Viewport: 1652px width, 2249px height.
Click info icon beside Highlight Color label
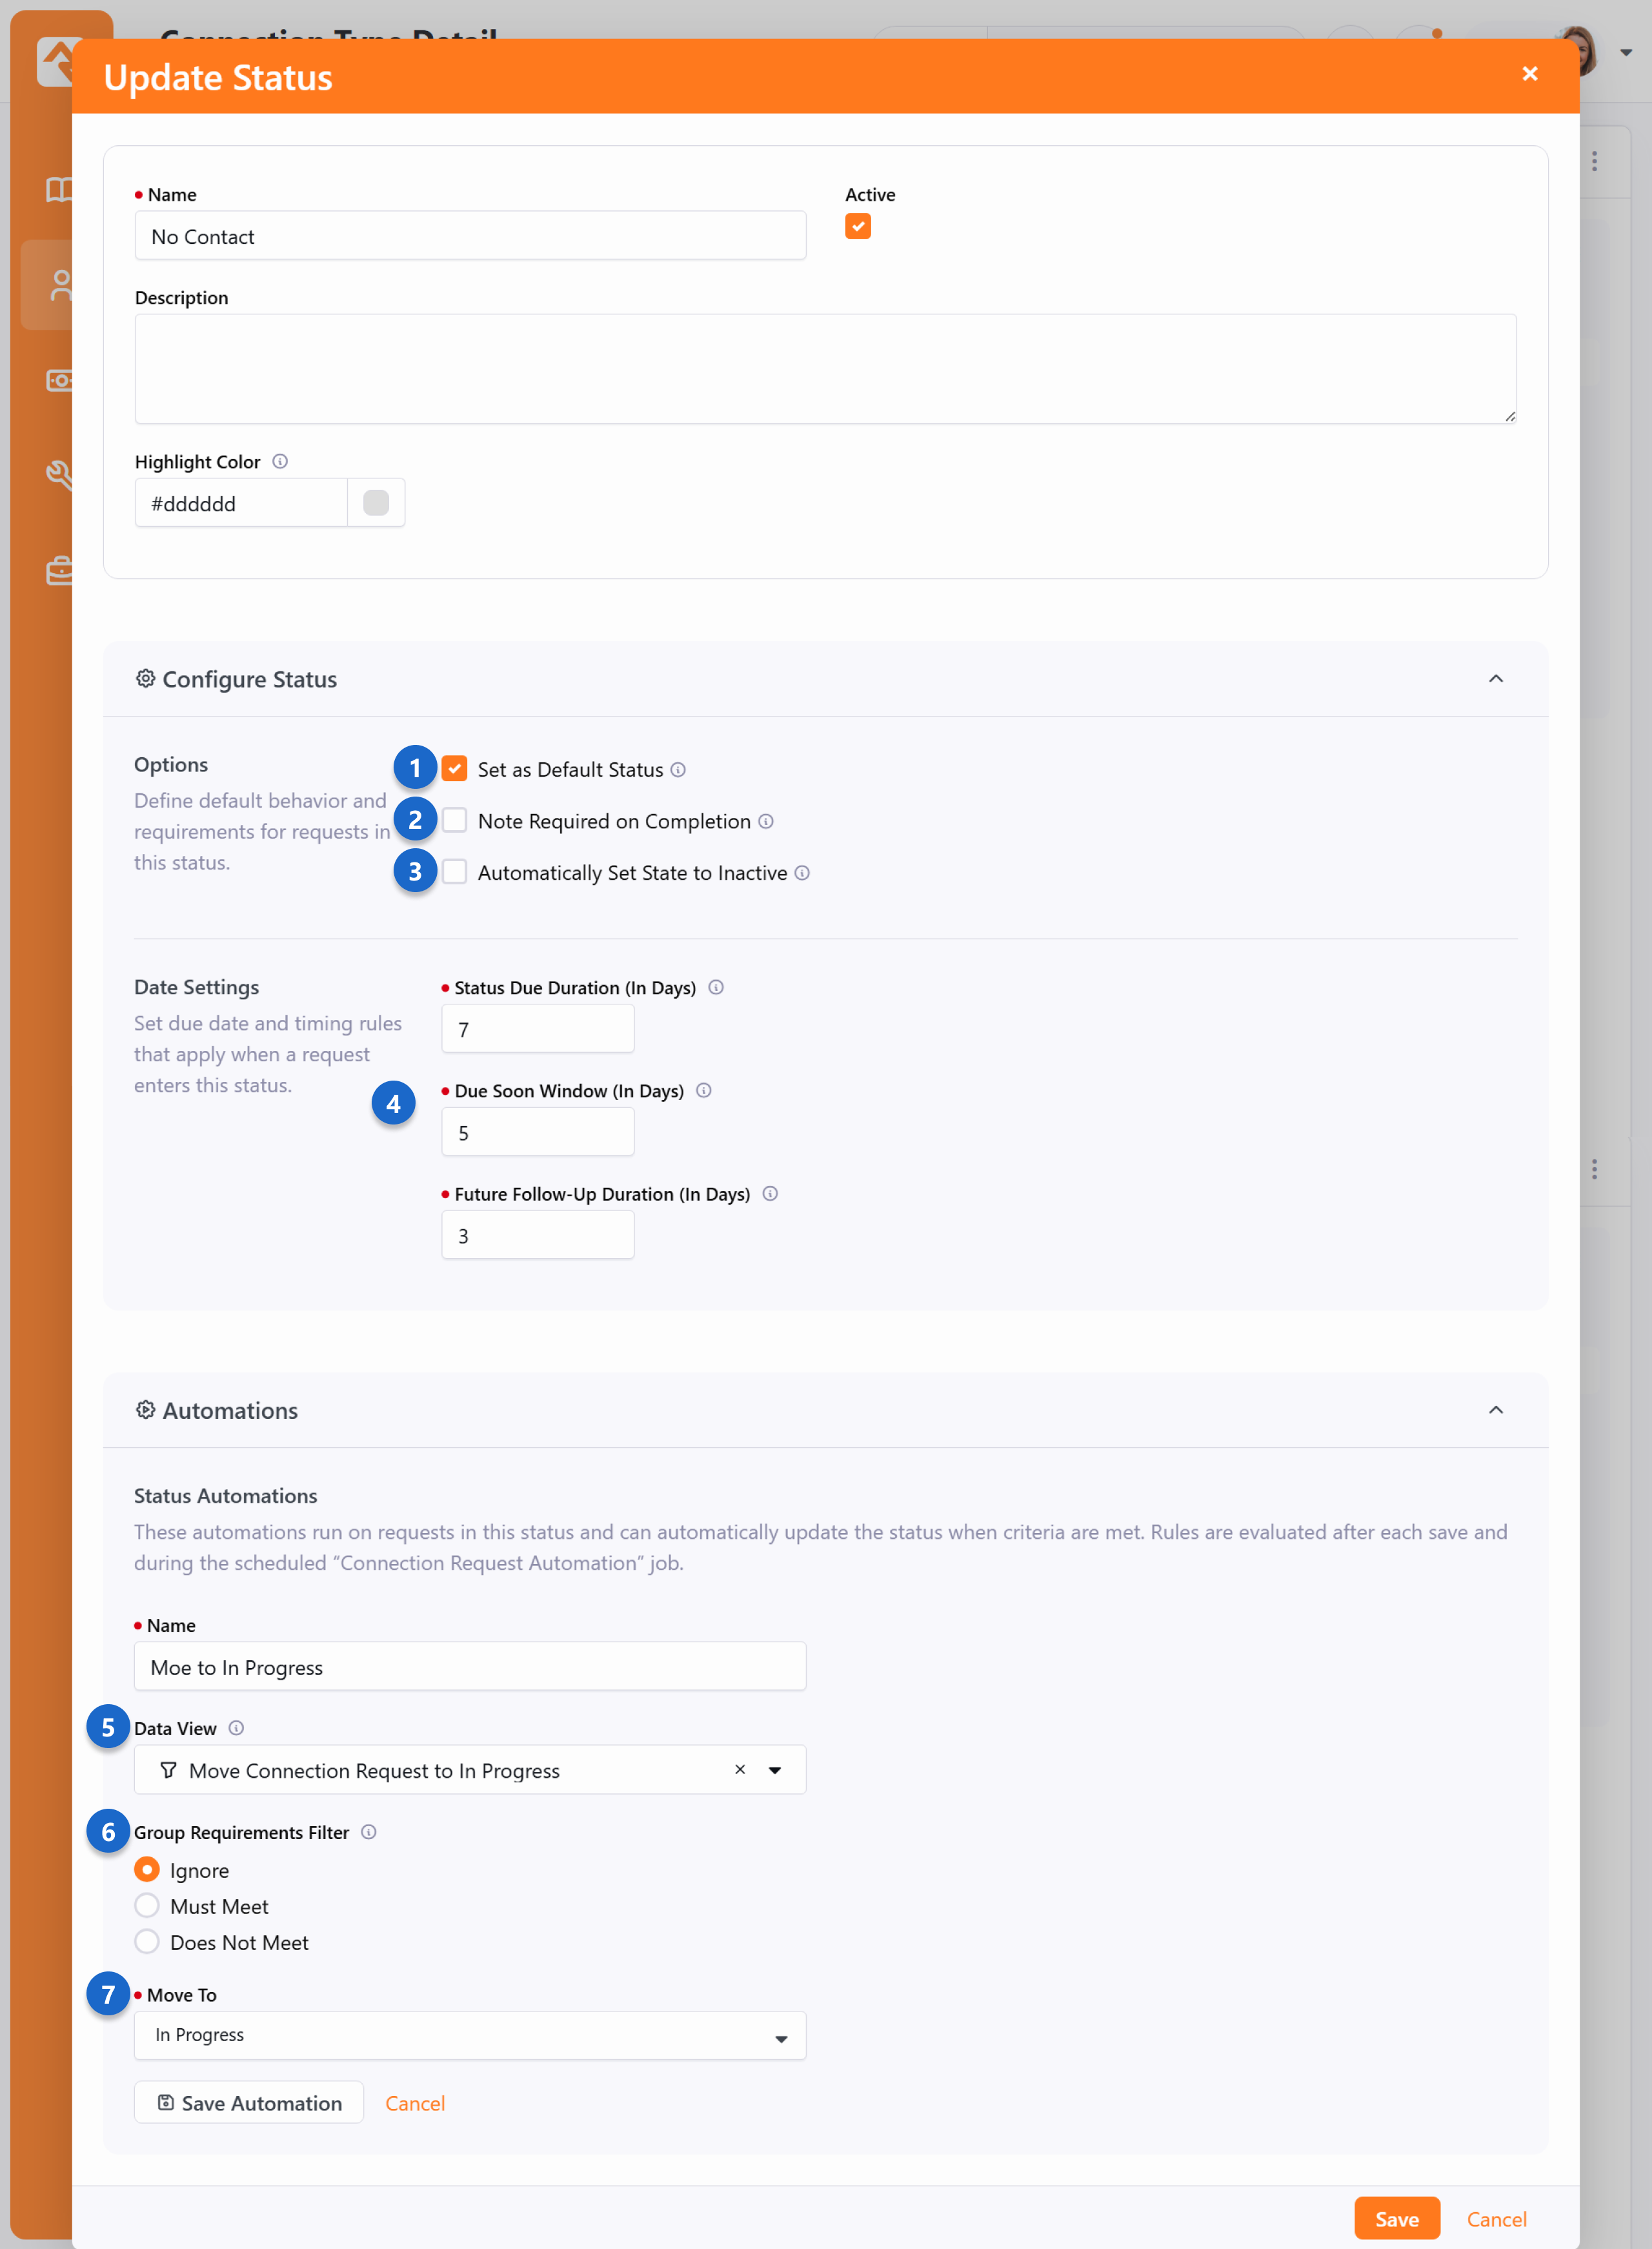pos(280,461)
